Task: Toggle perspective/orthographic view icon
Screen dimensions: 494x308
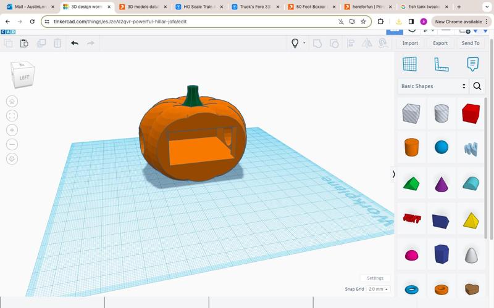Action: [12, 159]
